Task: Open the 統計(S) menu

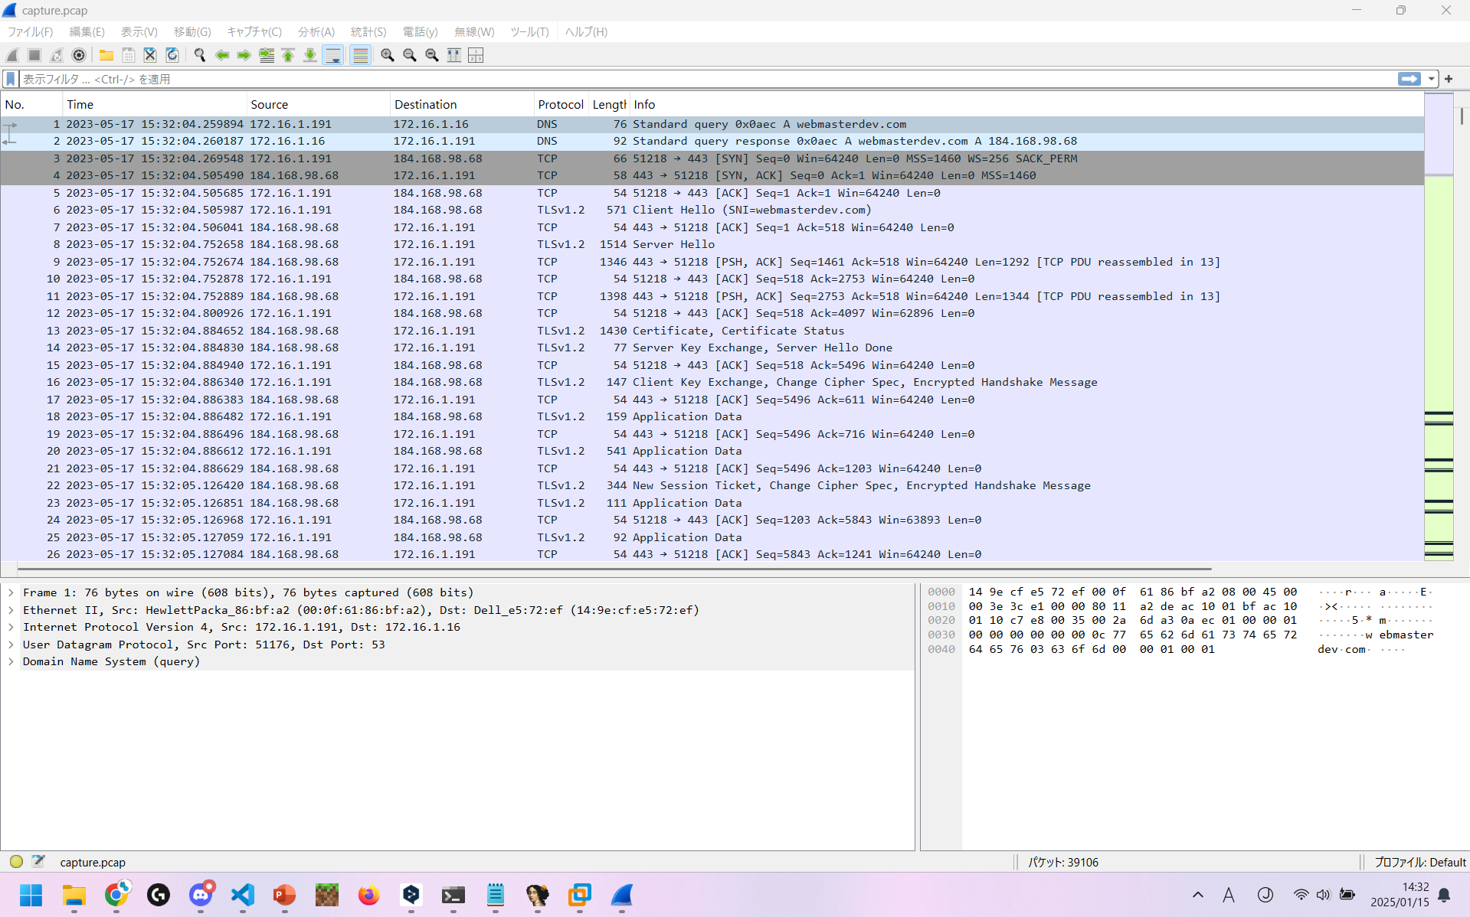Action: point(368,31)
